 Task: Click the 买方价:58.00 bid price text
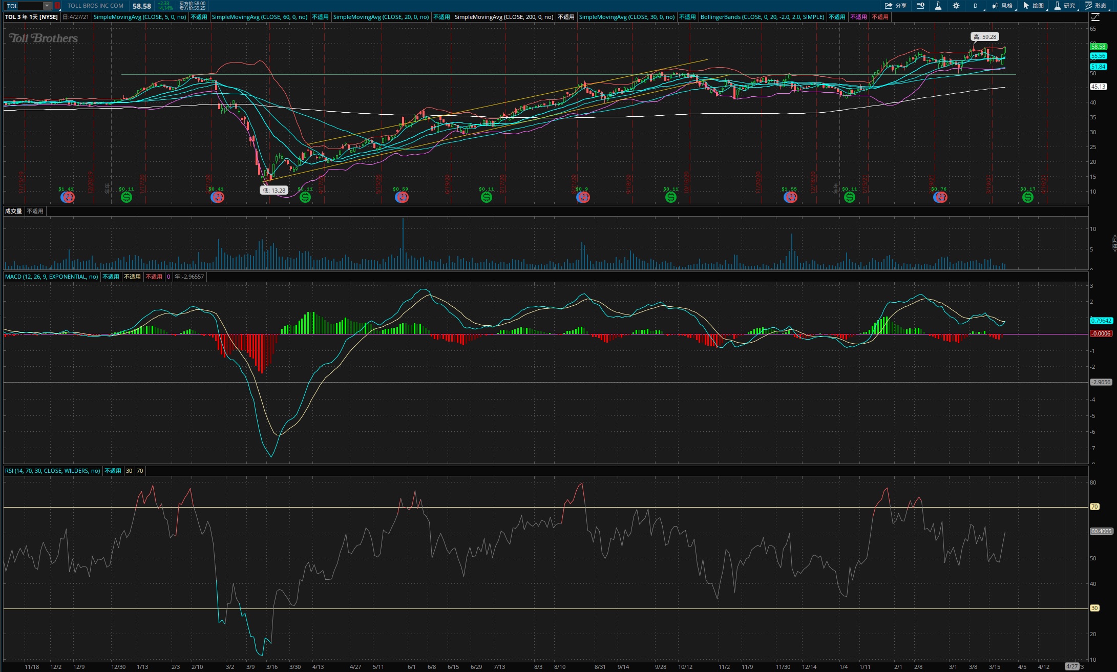tap(192, 4)
